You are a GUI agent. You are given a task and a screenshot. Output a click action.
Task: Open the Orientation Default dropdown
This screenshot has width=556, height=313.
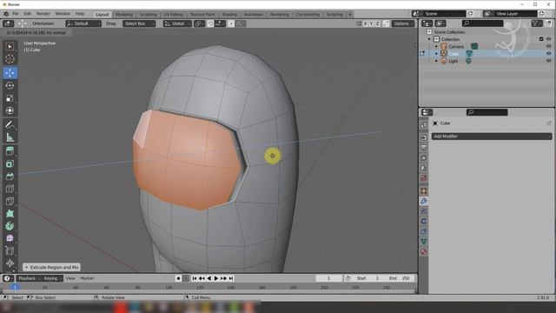tap(83, 23)
